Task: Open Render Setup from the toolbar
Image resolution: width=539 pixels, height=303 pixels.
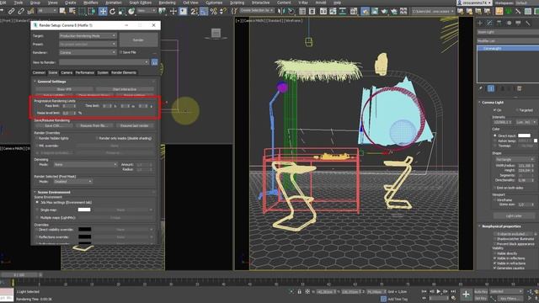Action: 365,11
